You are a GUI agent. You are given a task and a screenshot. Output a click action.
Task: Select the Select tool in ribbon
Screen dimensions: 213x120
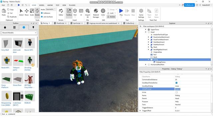(21, 12)
